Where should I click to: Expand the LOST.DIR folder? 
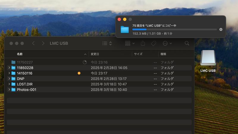[x=9, y=84]
